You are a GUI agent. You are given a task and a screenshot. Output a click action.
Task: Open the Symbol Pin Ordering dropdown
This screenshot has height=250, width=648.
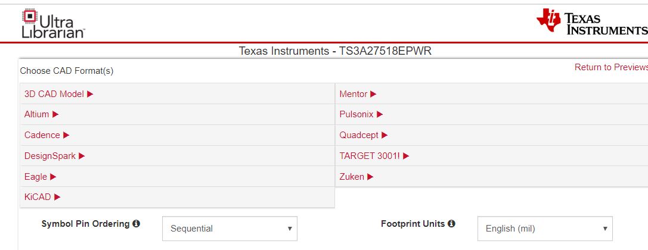point(230,229)
